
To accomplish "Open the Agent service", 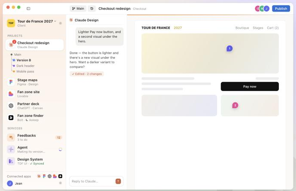I will coord(35,149).
